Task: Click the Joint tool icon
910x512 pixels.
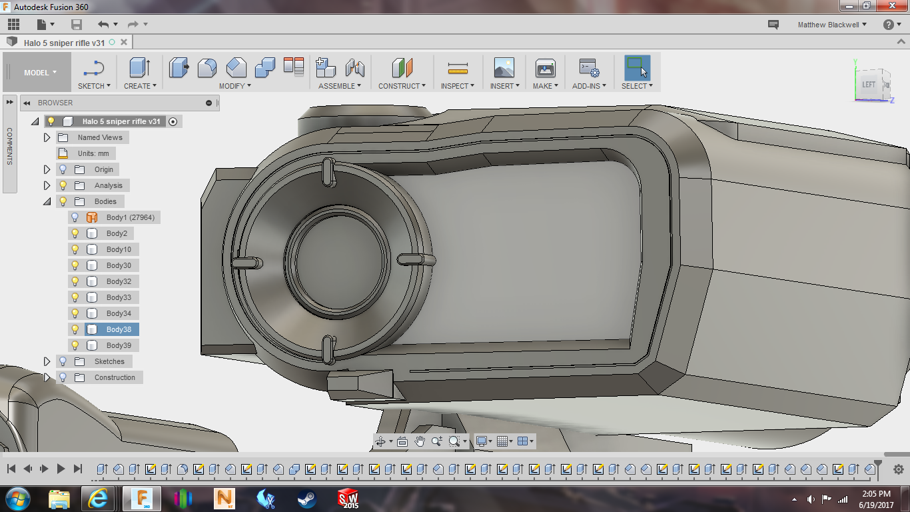Action: tap(355, 67)
